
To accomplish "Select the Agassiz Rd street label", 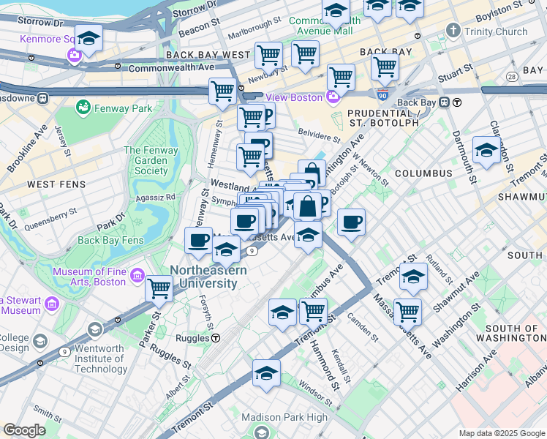I will (156, 198).
